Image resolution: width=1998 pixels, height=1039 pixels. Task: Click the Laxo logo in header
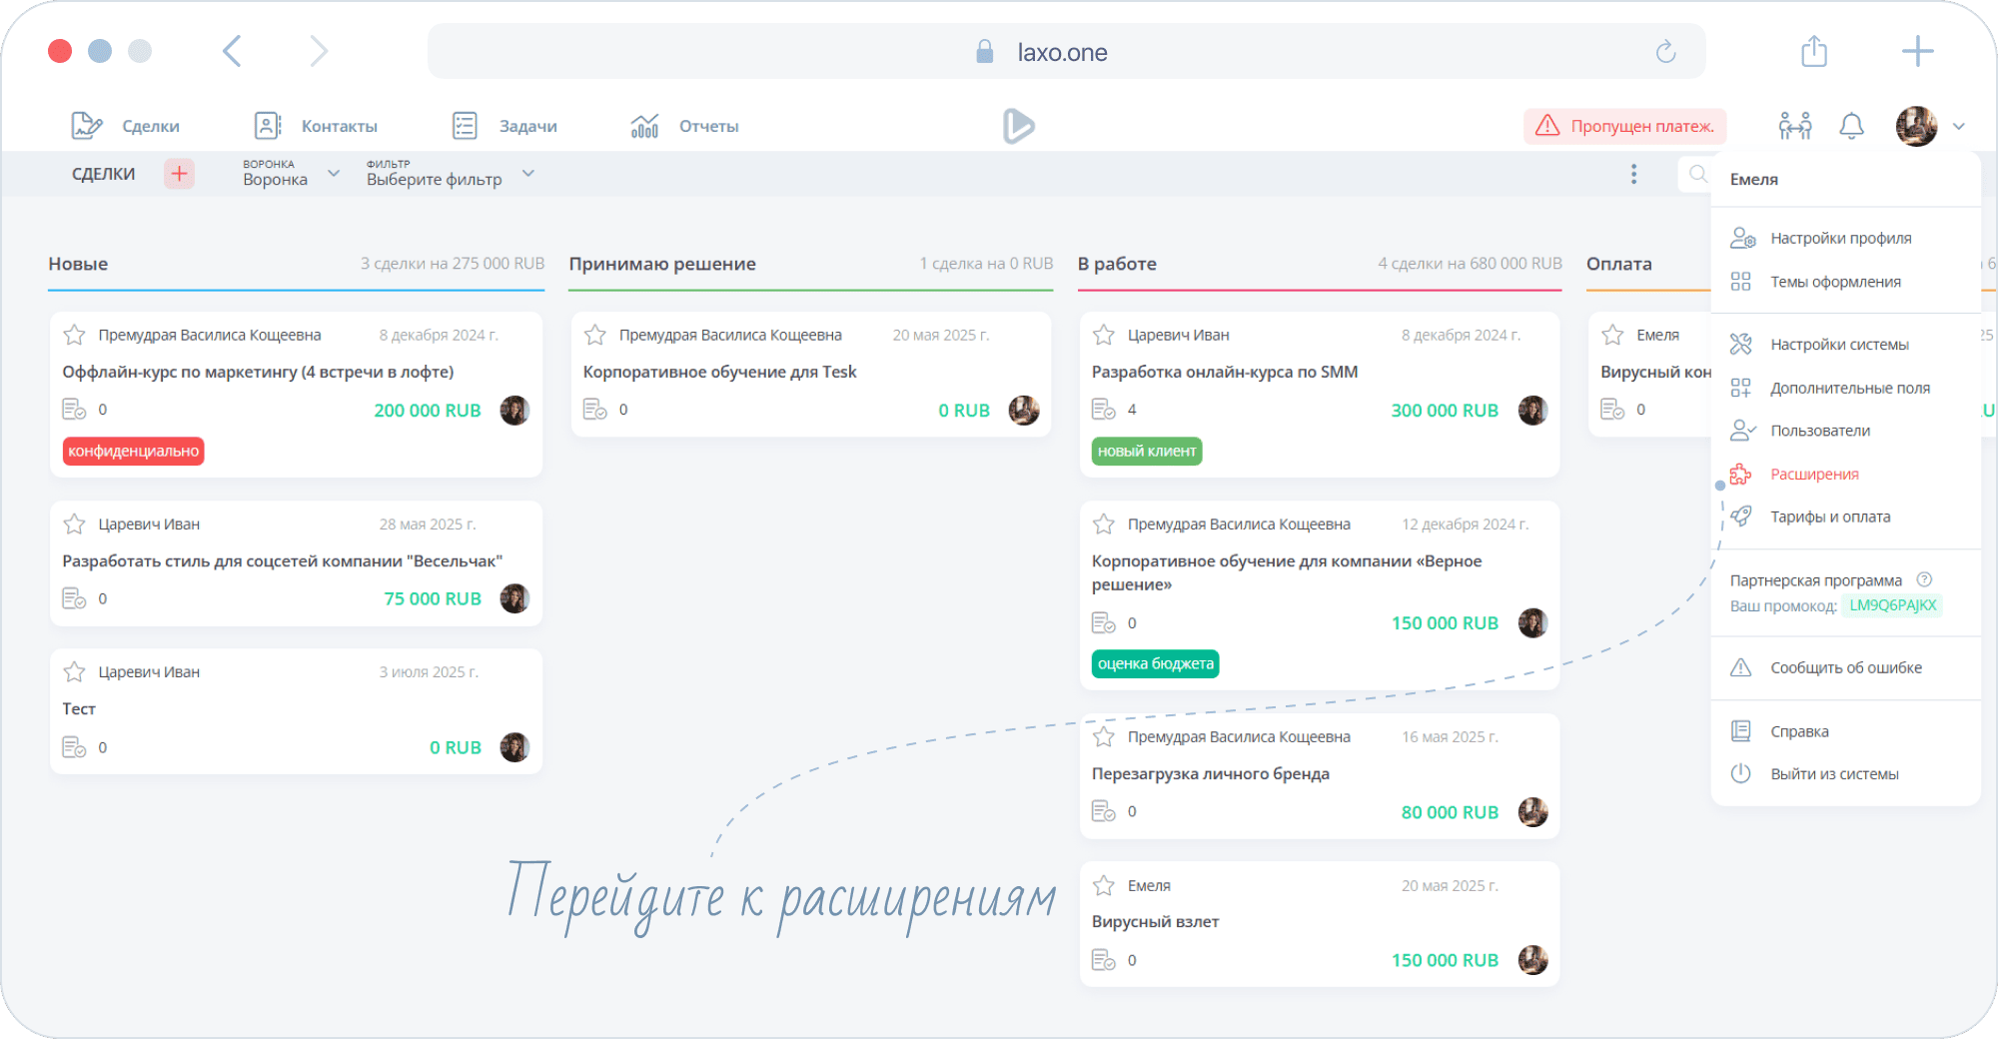pos(1017,126)
